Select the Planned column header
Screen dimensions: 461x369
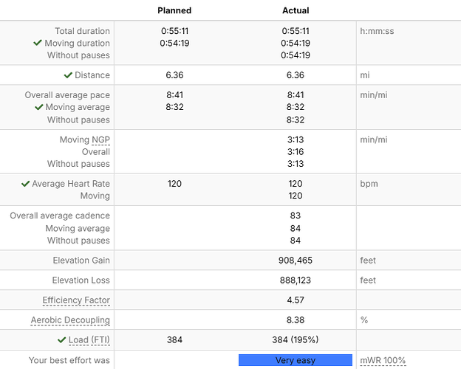point(174,10)
